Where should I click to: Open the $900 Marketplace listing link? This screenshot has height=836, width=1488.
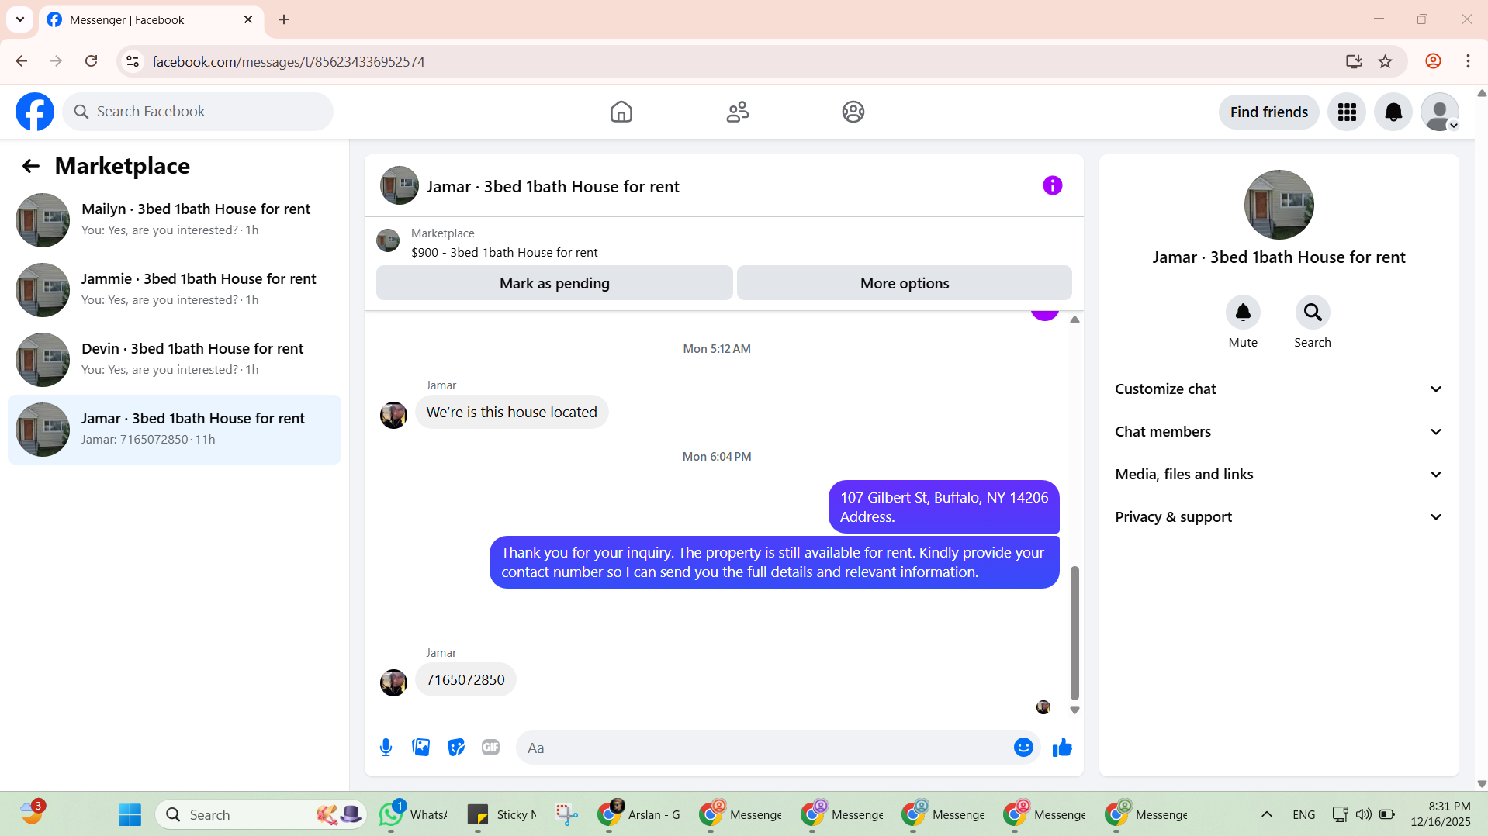504,253
